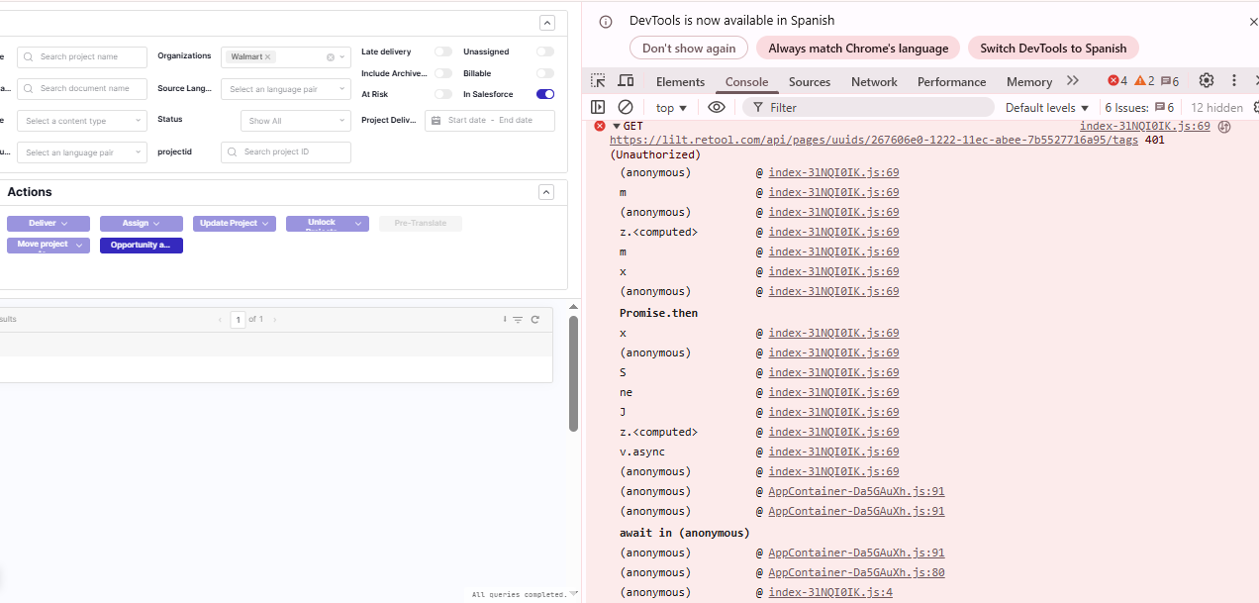This screenshot has width=1259, height=603.
Task: Open the Status Show All dropdown
Action: pyautogui.click(x=295, y=121)
